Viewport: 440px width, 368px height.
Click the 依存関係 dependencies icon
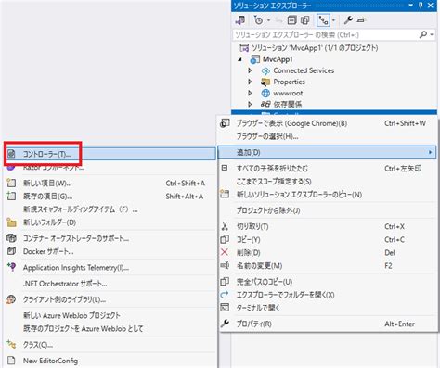point(265,104)
